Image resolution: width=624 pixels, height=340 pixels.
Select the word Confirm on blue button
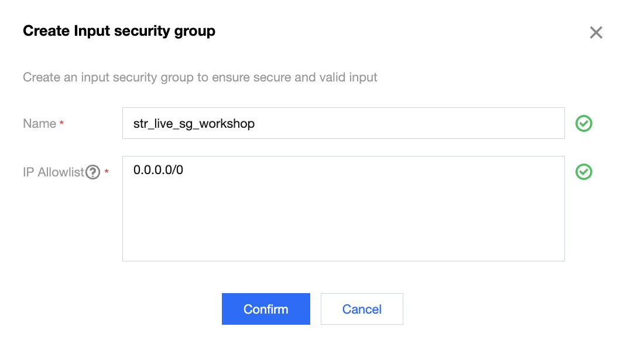coord(266,309)
